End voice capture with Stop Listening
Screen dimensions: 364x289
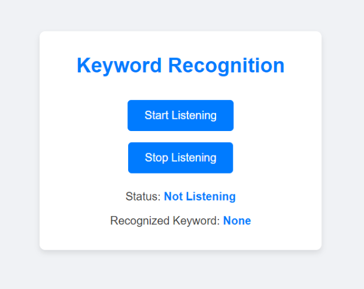[x=180, y=158]
